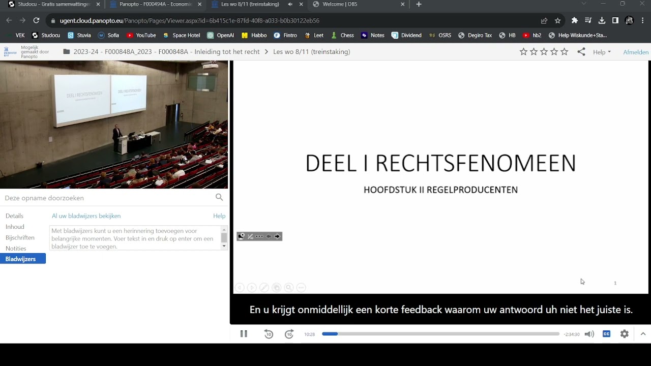This screenshot has width=651, height=366.
Task: Open the browser side panel icon
Action: pyautogui.click(x=615, y=20)
